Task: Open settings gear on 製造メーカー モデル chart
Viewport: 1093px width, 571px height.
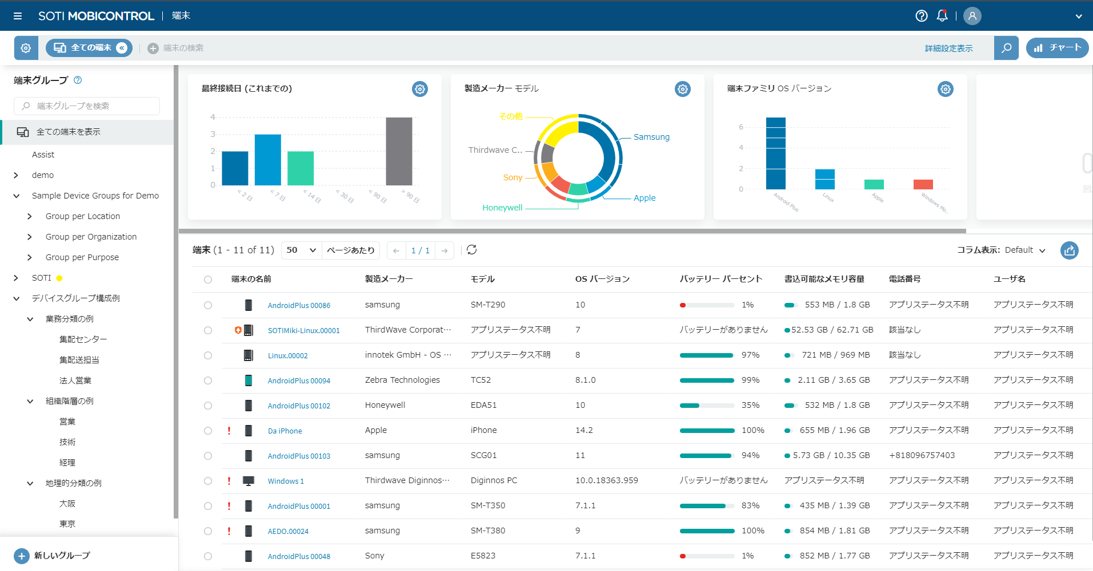Action: 682,89
